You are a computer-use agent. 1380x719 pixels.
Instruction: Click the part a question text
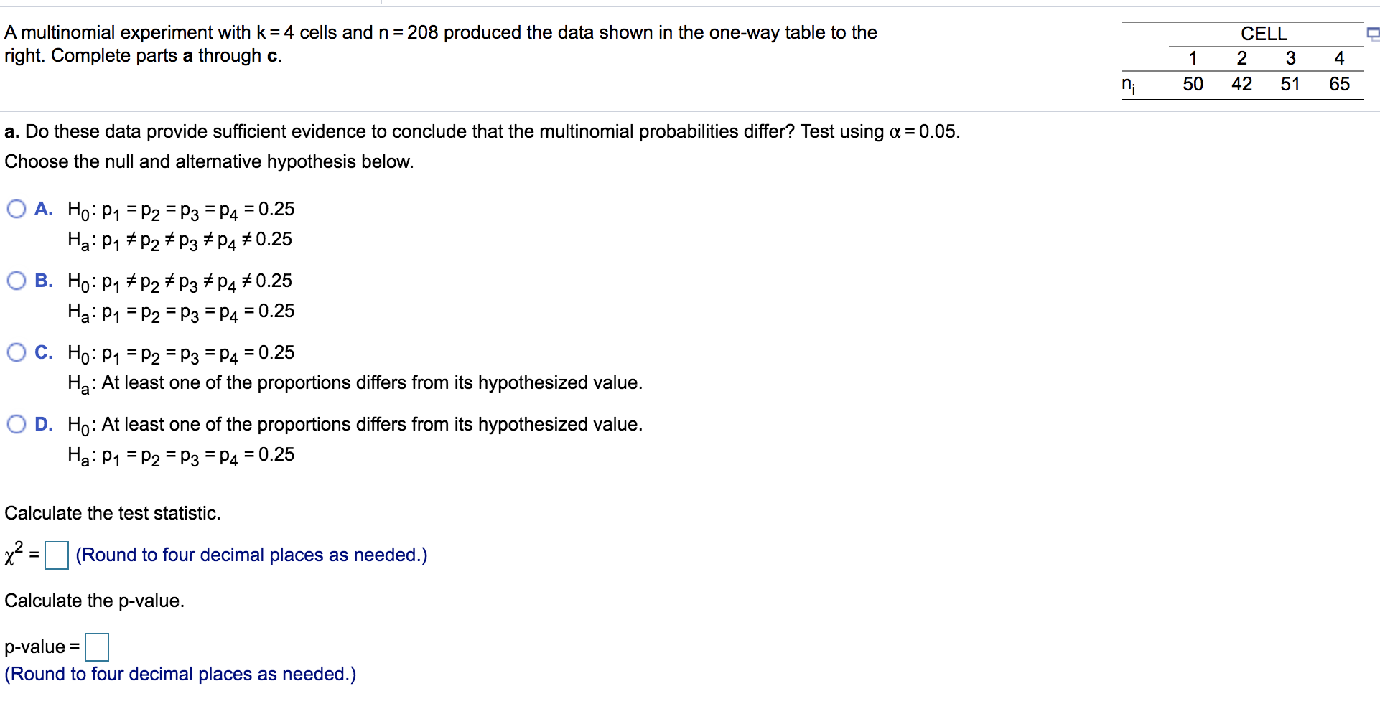pos(481,131)
